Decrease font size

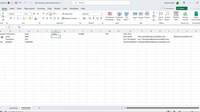point(38,14)
